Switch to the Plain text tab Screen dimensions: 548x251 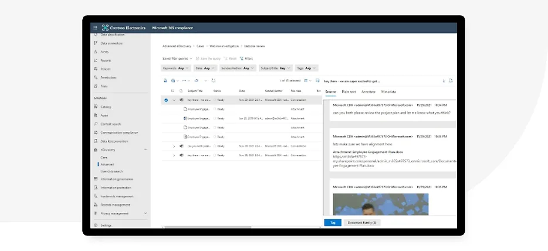(x=349, y=91)
